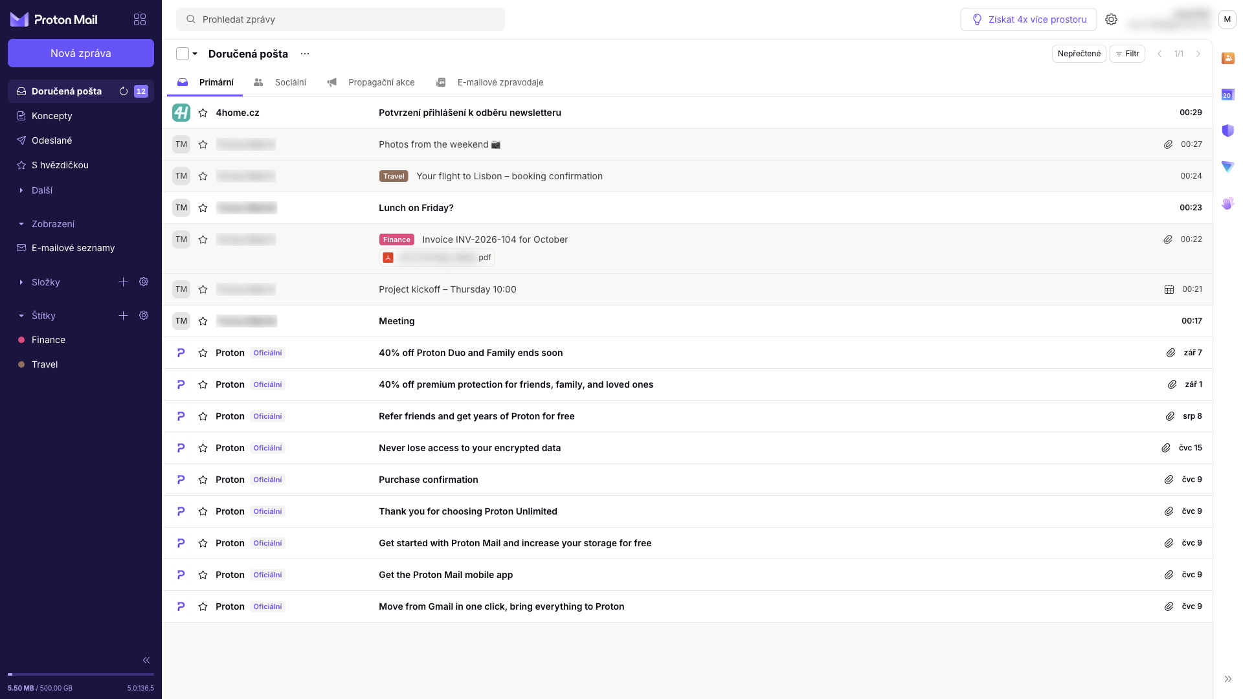This screenshot has height=699, width=1243.
Task: Open the security shield icon in the side panel
Action: [1227, 131]
